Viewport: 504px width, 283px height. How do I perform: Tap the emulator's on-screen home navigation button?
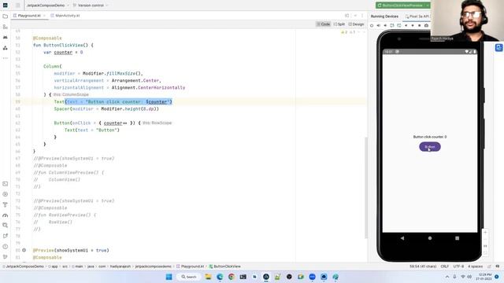pyautogui.click(x=430, y=238)
